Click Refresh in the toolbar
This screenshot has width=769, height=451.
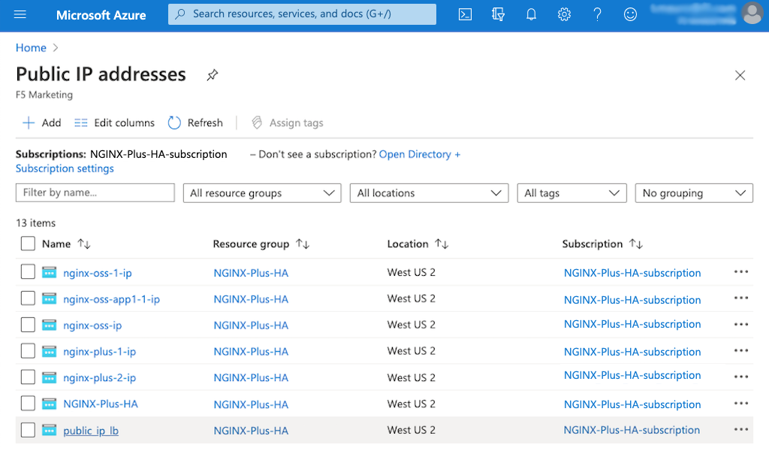(x=195, y=123)
